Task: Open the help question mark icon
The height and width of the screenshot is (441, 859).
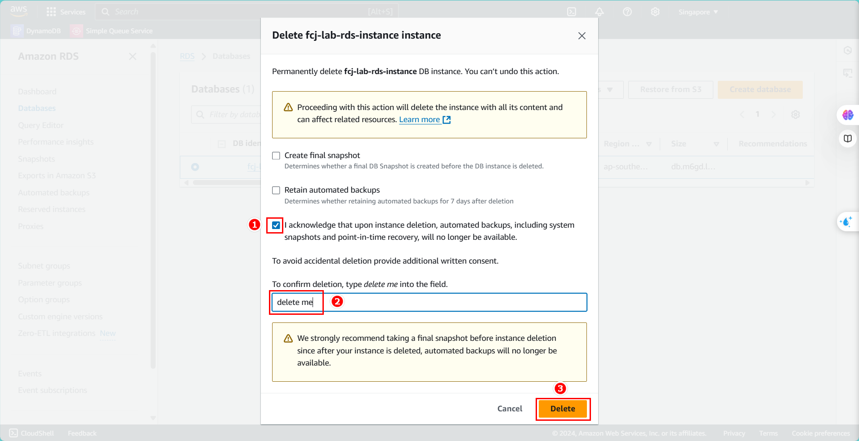Action: click(627, 12)
